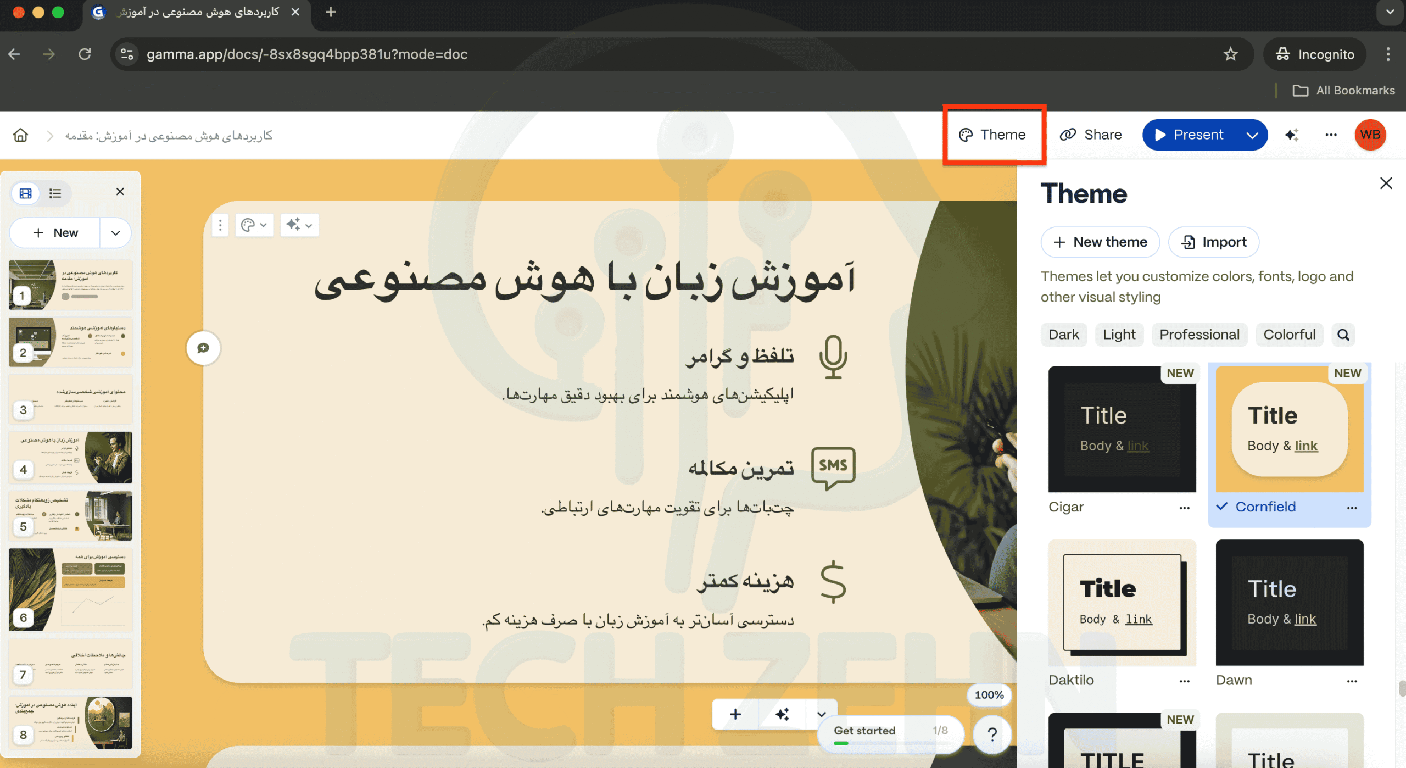Open Cigar theme more options
The image size is (1406, 768).
point(1185,508)
